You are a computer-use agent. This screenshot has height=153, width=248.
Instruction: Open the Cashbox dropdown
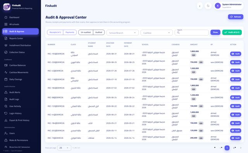157,33
